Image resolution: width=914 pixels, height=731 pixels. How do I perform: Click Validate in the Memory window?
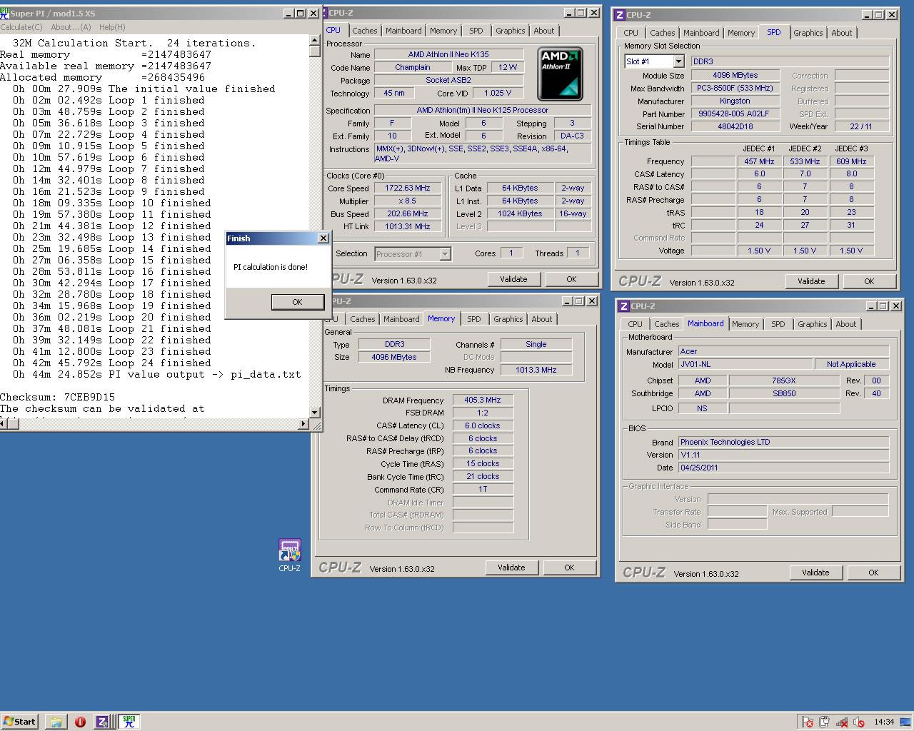[x=511, y=568]
